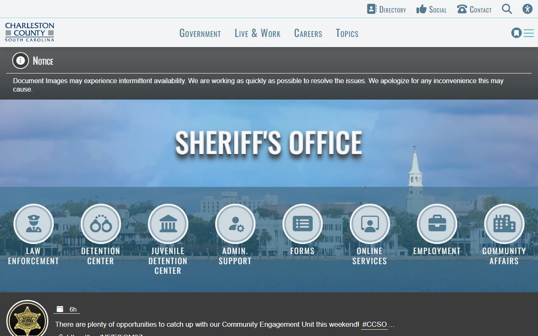Click the 6h post timestamp
Image resolution: width=538 pixels, height=336 pixels.
pyautogui.click(x=73, y=310)
